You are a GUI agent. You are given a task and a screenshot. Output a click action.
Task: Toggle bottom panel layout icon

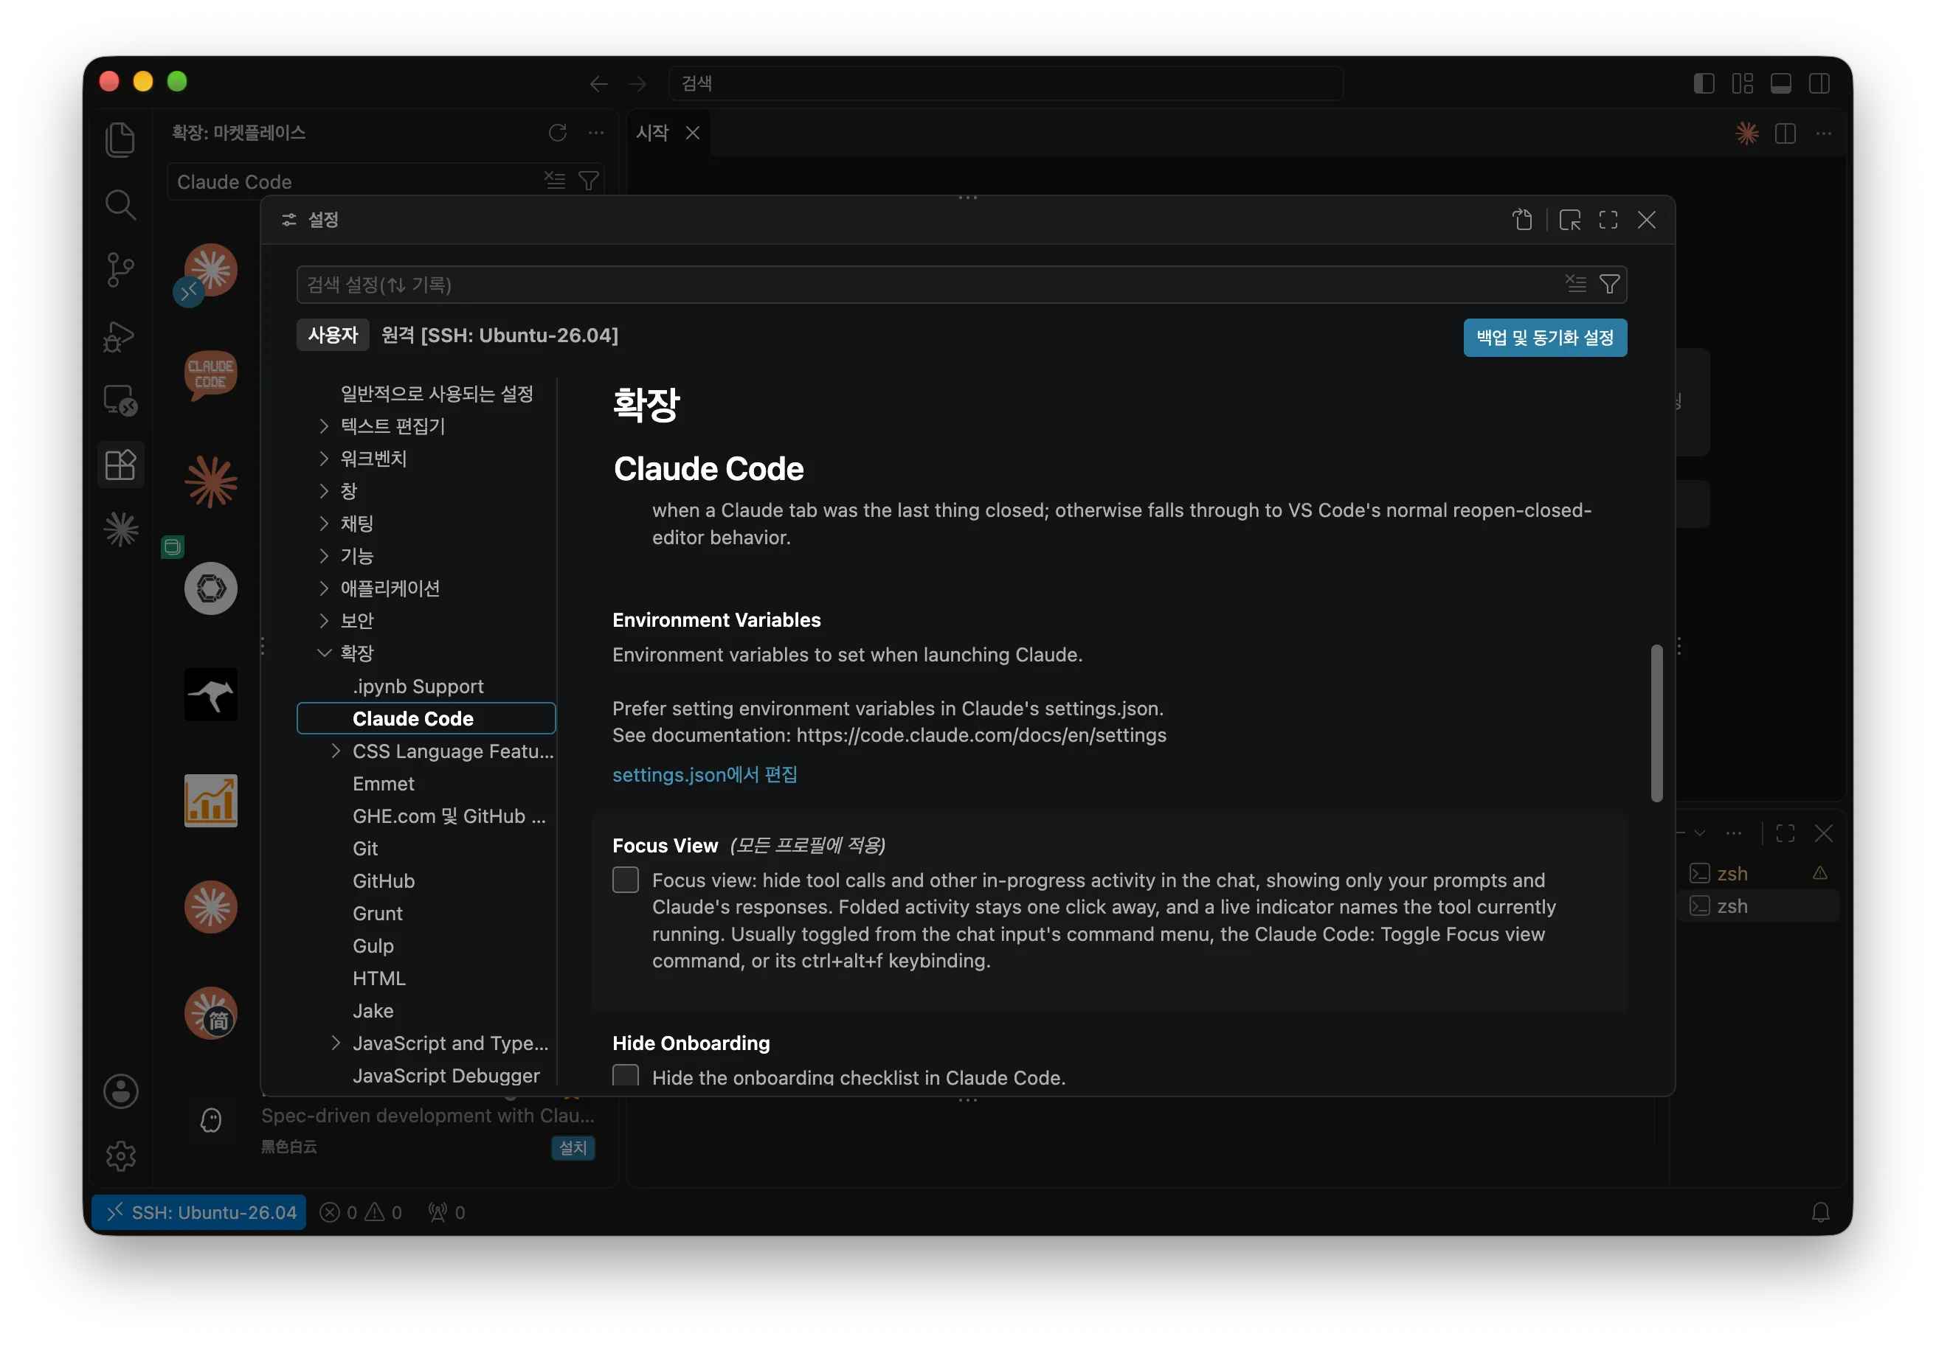pos(1781,83)
